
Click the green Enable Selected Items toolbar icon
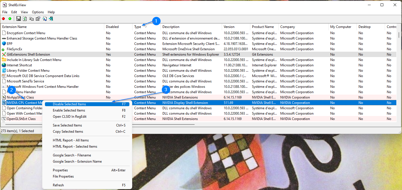pos(10,19)
